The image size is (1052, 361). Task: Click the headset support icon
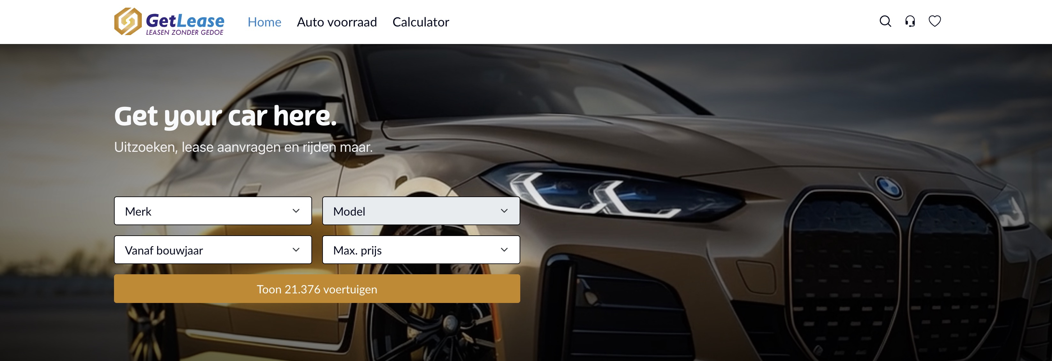pos(910,21)
